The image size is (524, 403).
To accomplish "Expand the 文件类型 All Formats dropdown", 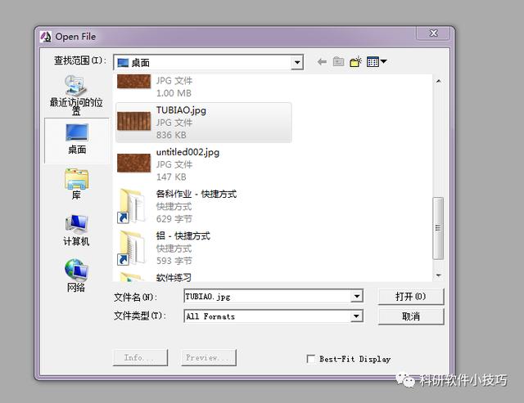I will 357,316.
